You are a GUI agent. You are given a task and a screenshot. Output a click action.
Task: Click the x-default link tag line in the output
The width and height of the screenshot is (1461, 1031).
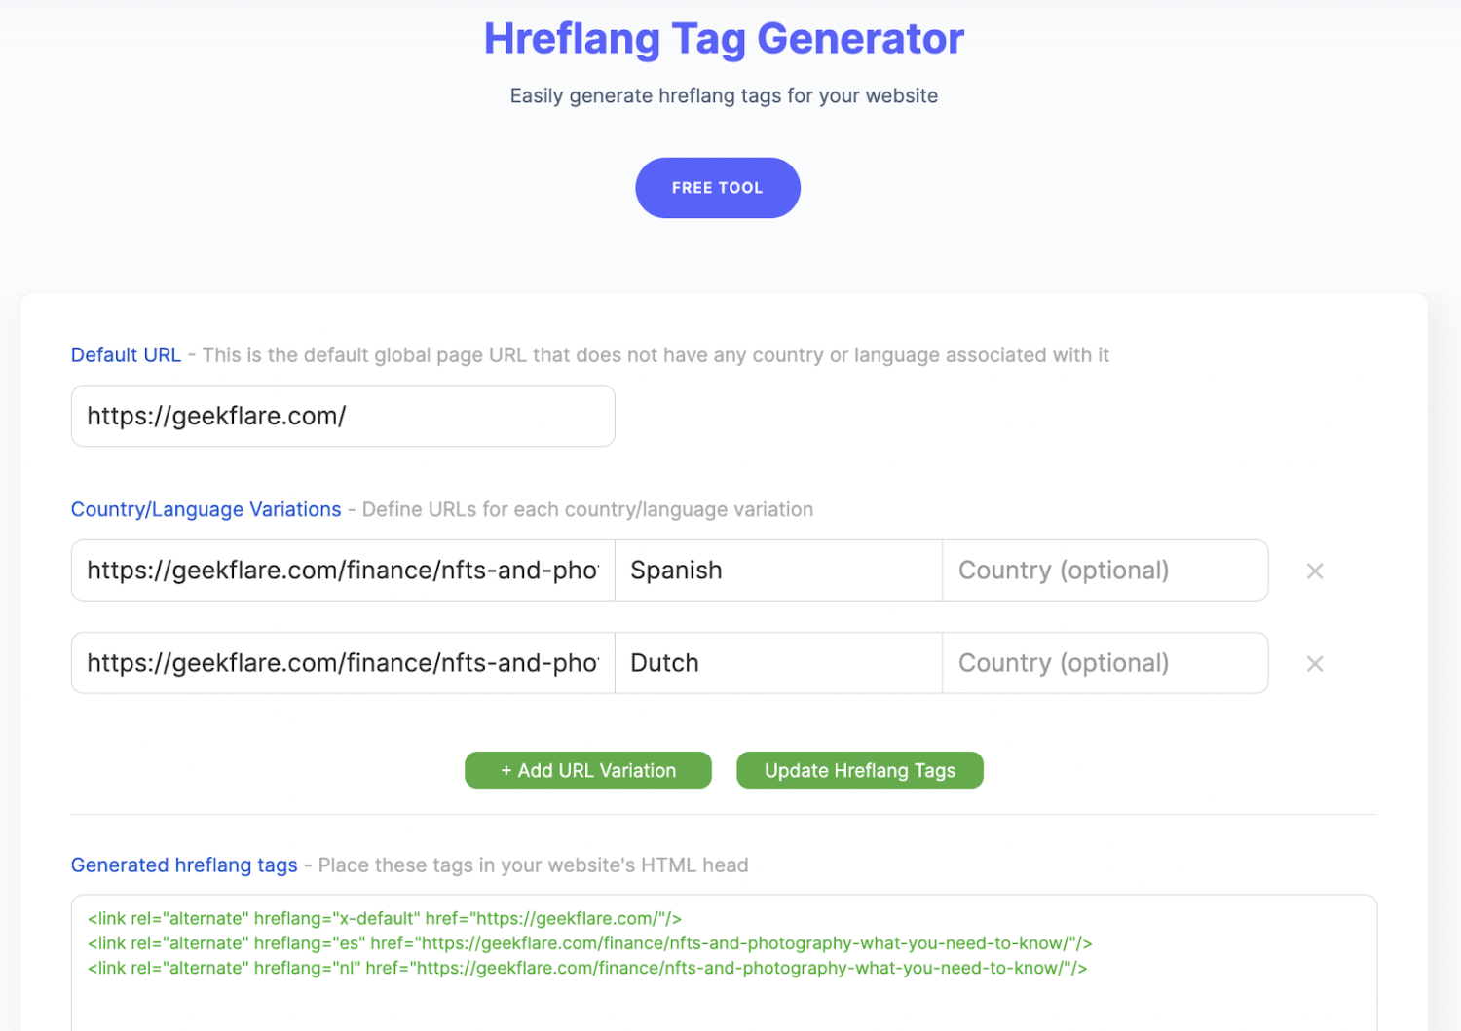(384, 919)
